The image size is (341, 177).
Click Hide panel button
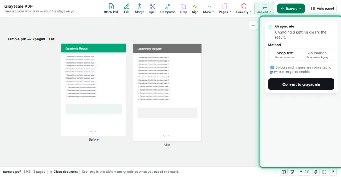[322, 9]
